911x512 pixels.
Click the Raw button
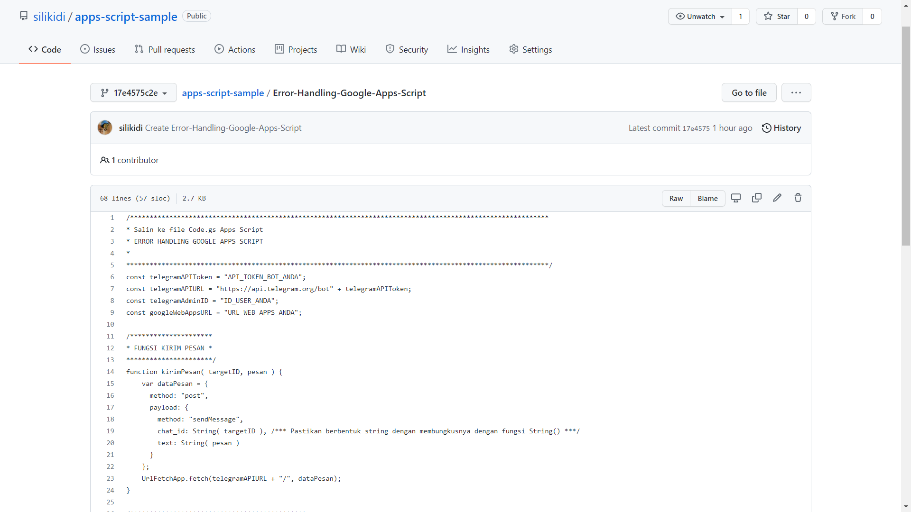[x=676, y=199]
